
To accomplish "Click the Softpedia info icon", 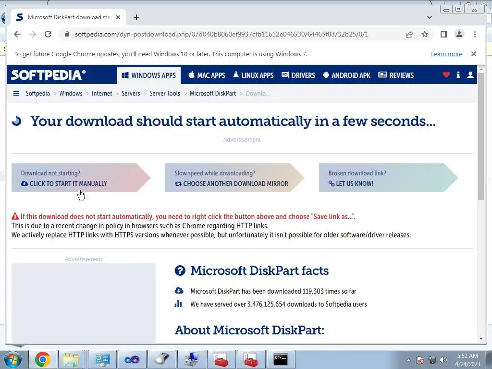I will point(458,74).
